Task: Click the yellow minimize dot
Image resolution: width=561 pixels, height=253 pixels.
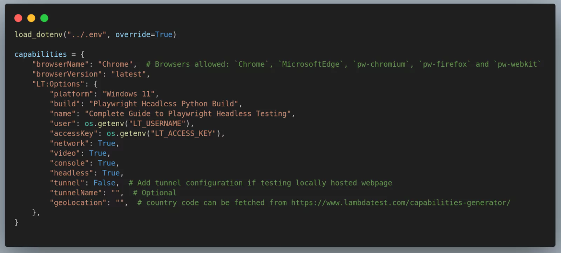Action: pyautogui.click(x=31, y=18)
